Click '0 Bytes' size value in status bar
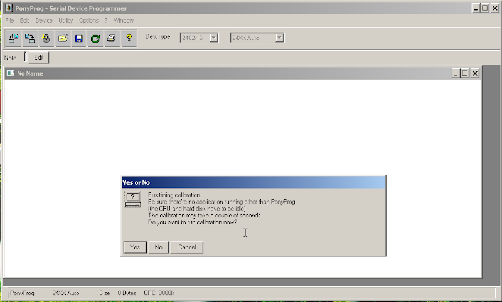 (127, 293)
